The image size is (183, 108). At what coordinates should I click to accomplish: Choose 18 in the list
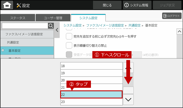tap(91, 66)
